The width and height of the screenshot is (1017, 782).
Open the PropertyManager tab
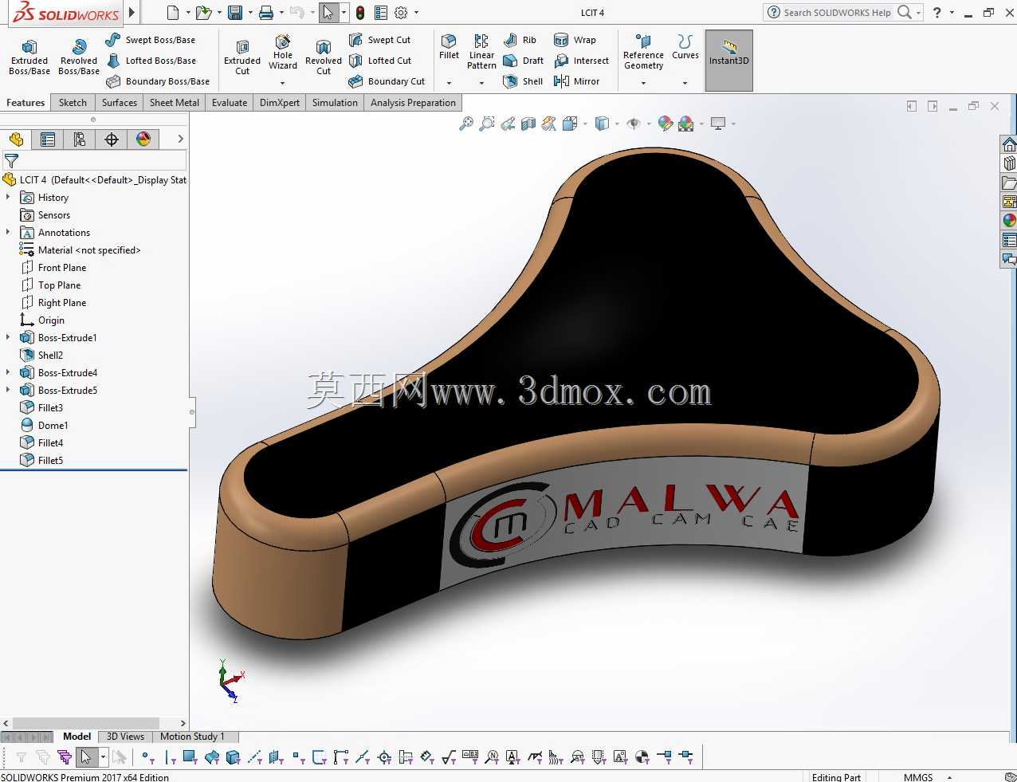48,140
